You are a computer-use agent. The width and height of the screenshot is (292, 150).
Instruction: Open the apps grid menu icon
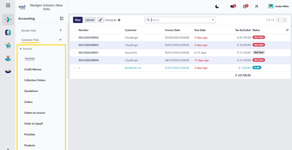coord(8,5)
